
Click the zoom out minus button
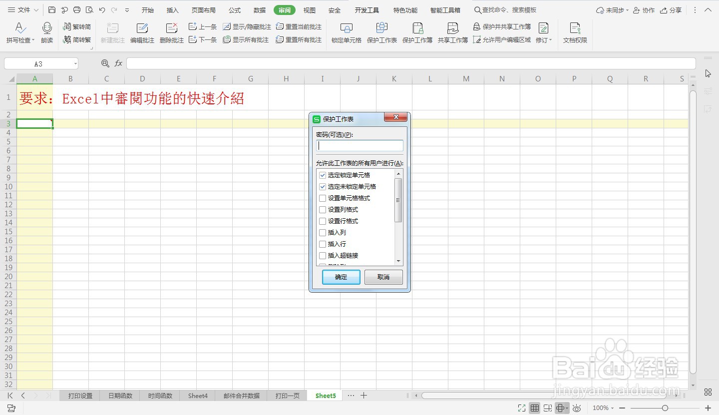point(622,408)
